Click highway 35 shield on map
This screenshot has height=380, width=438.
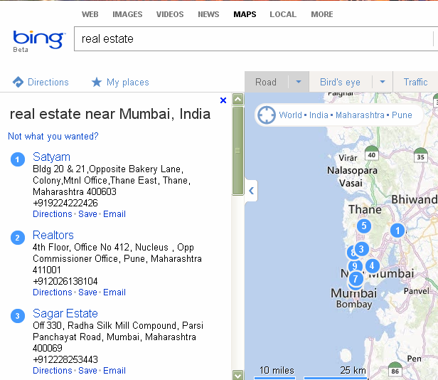[x=420, y=155]
